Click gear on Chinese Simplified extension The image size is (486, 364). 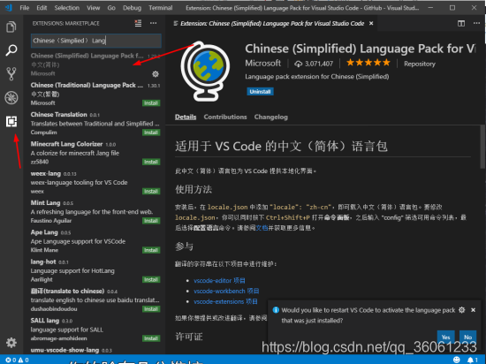(x=156, y=73)
